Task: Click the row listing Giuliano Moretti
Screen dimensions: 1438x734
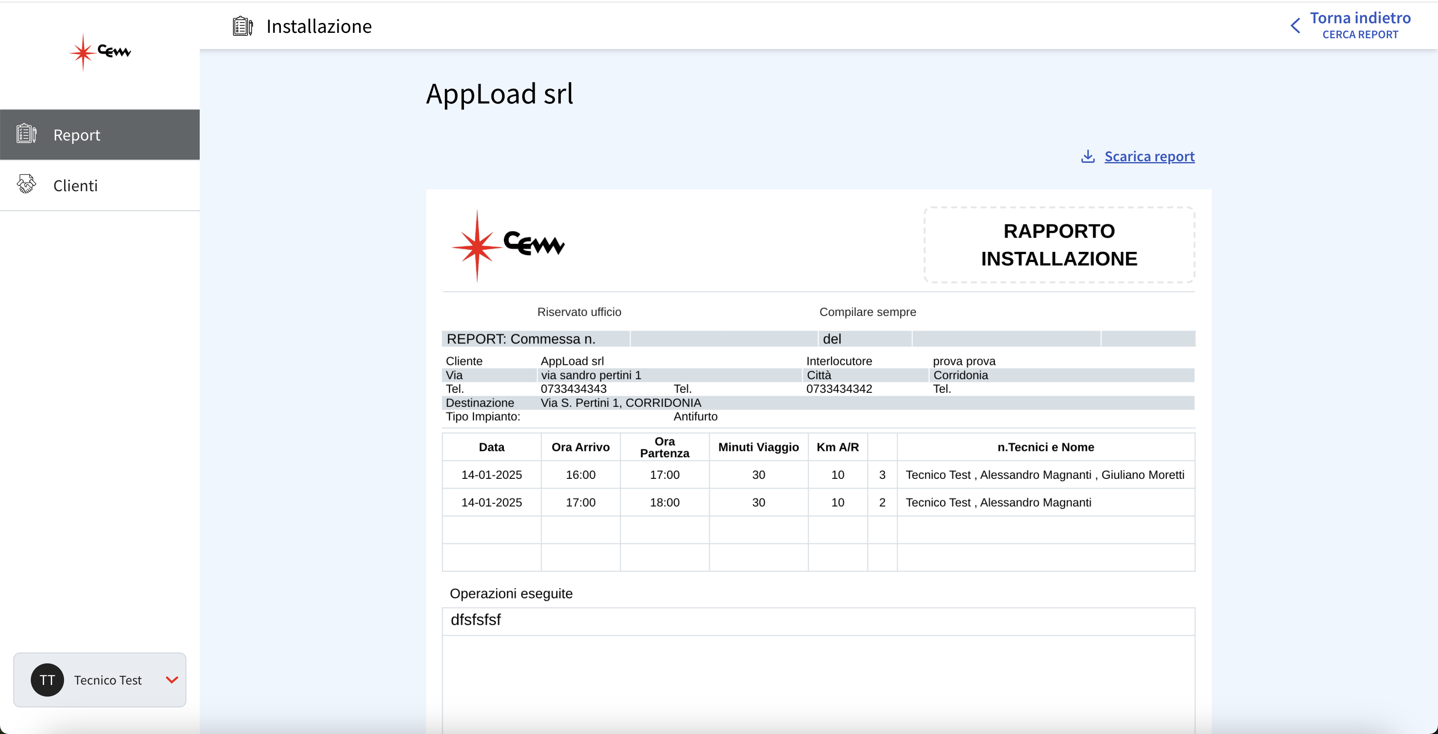Action: click(x=818, y=475)
